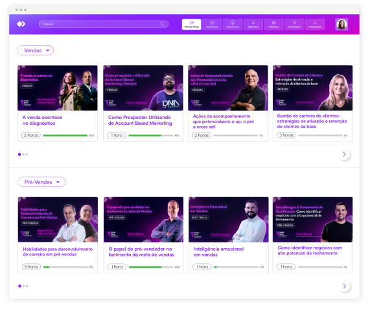Click the Pesquisar search field
This screenshot has width=370, height=309.
(104, 24)
